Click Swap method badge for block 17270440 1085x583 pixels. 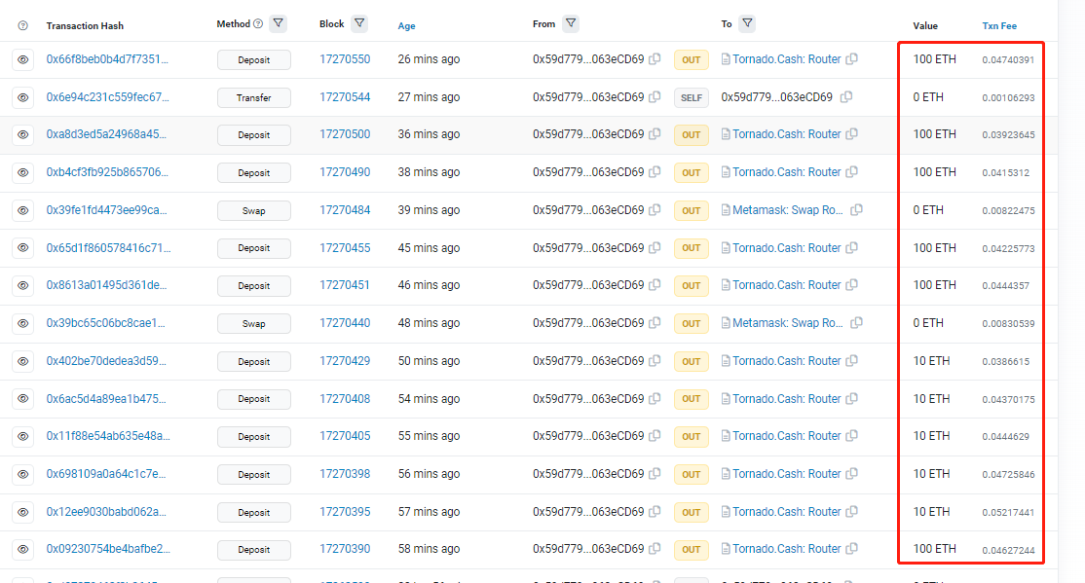point(253,323)
